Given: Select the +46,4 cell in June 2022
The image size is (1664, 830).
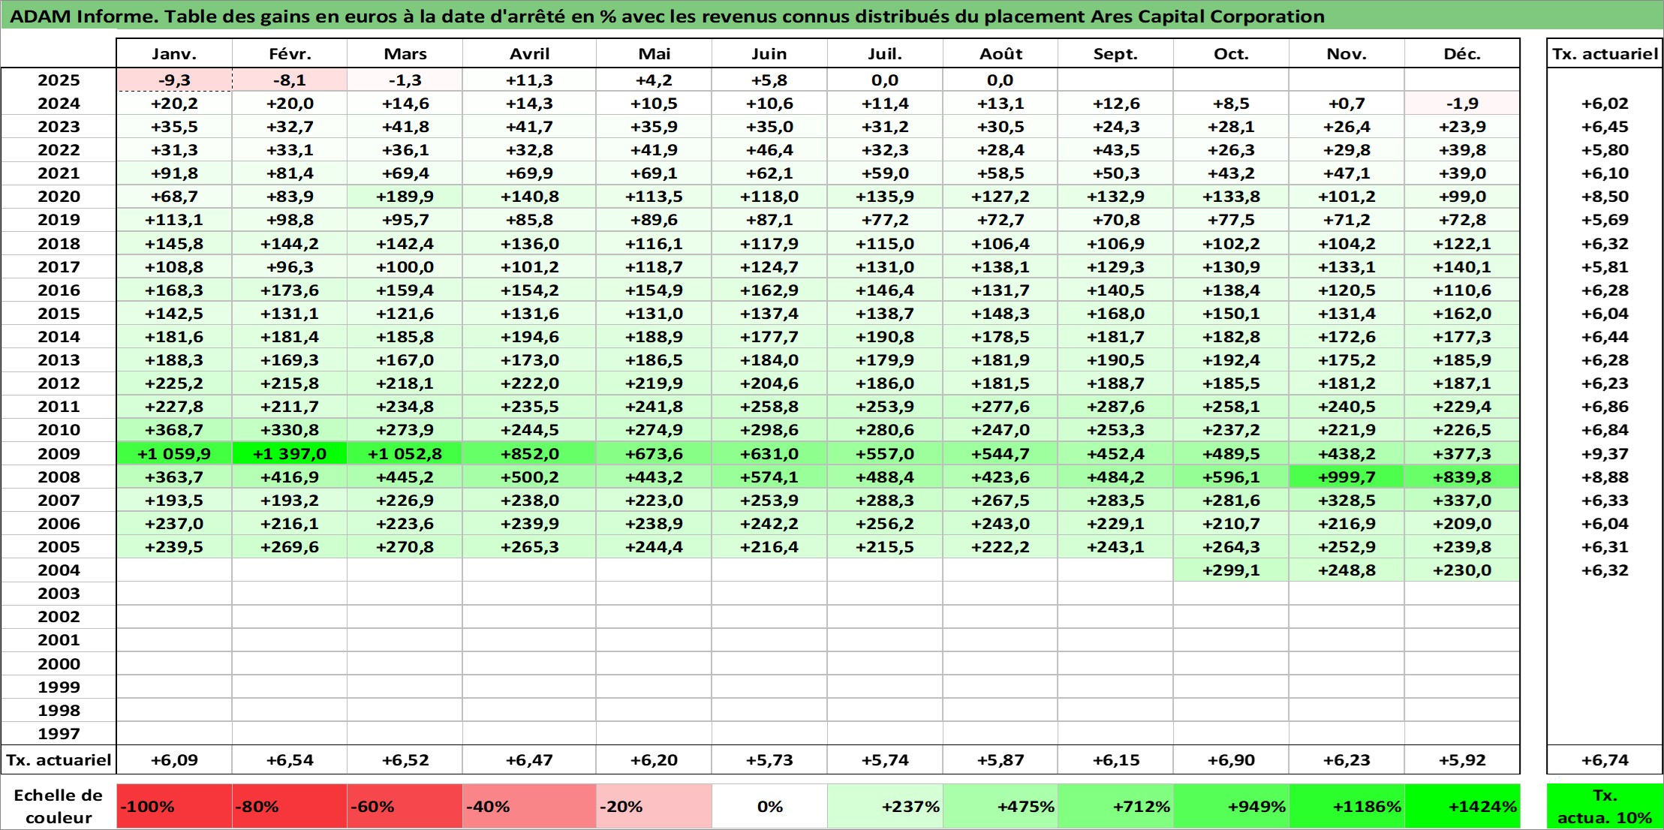Looking at the screenshot, I should pyautogui.click(x=769, y=150).
